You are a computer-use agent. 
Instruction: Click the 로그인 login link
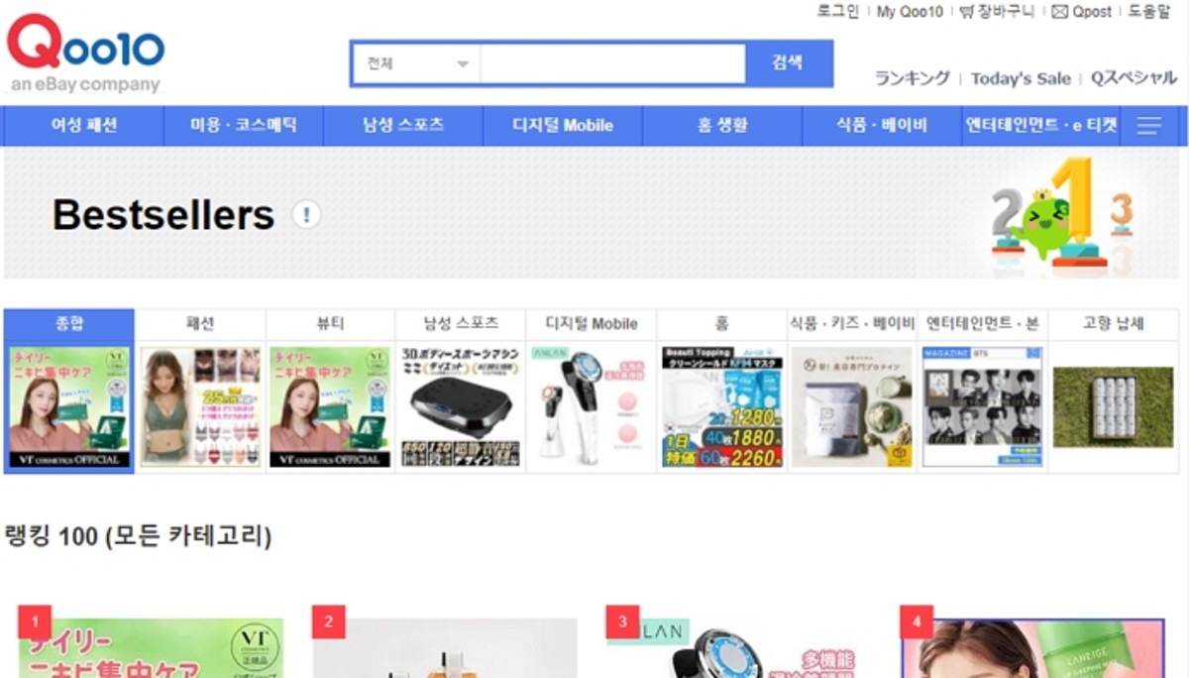[837, 12]
